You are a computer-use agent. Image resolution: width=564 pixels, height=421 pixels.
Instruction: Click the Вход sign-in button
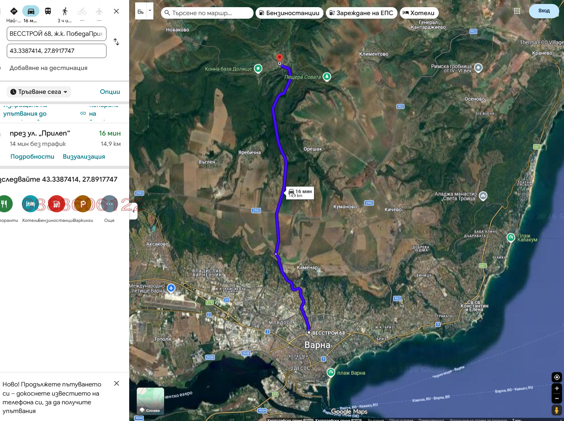tap(544, 11)
